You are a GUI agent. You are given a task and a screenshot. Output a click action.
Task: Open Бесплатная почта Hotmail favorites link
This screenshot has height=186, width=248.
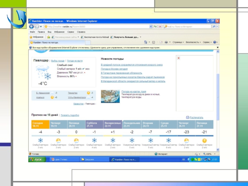click(95, 37)
